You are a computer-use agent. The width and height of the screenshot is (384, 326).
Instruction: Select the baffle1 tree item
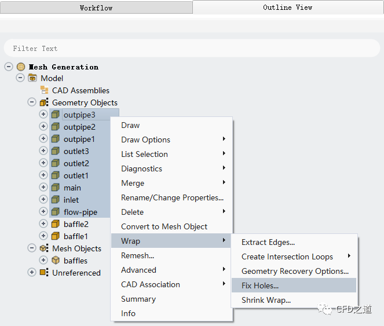point(76,236)
